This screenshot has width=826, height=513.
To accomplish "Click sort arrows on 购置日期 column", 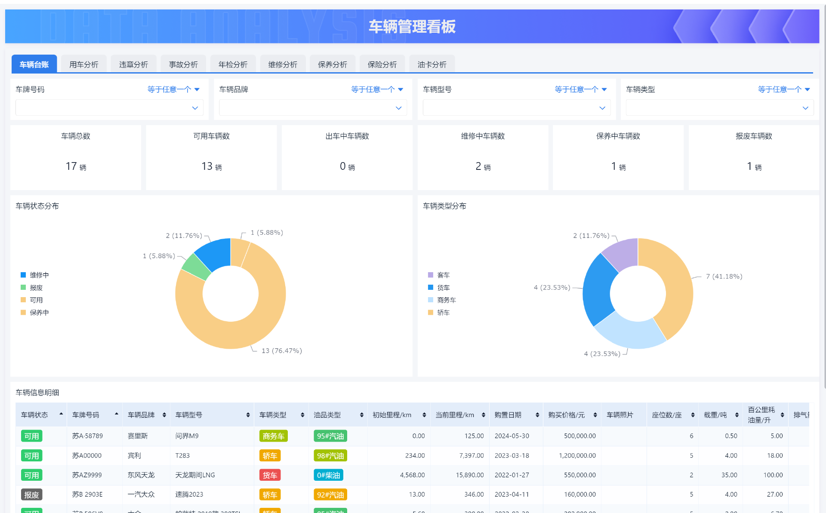I will (537, 415).
